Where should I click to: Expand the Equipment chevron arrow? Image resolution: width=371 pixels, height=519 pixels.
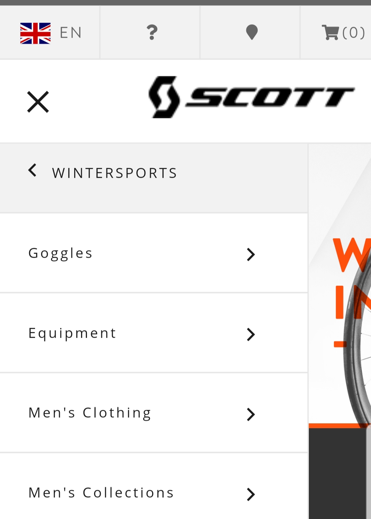pos(251,334)
